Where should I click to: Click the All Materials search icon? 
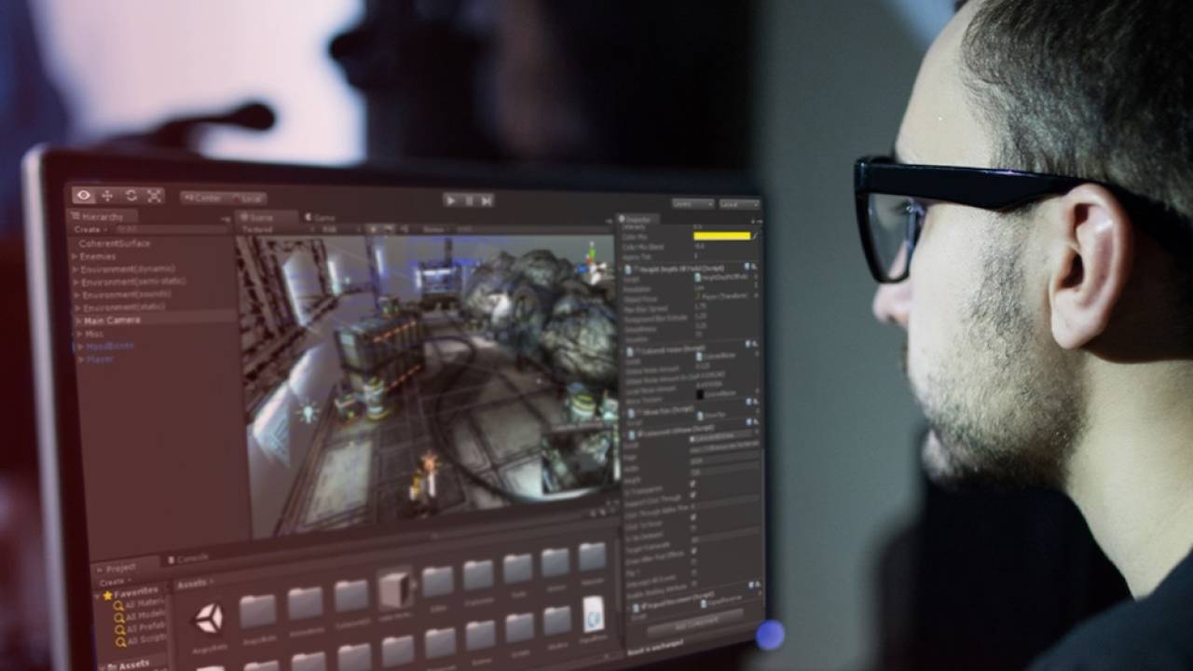(x=118, y=605)
